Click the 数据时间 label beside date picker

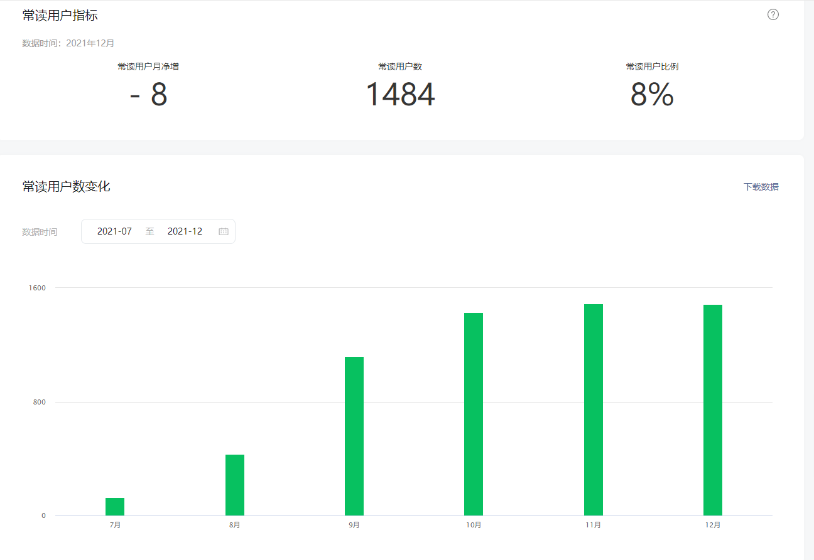[x=40, y=232]
